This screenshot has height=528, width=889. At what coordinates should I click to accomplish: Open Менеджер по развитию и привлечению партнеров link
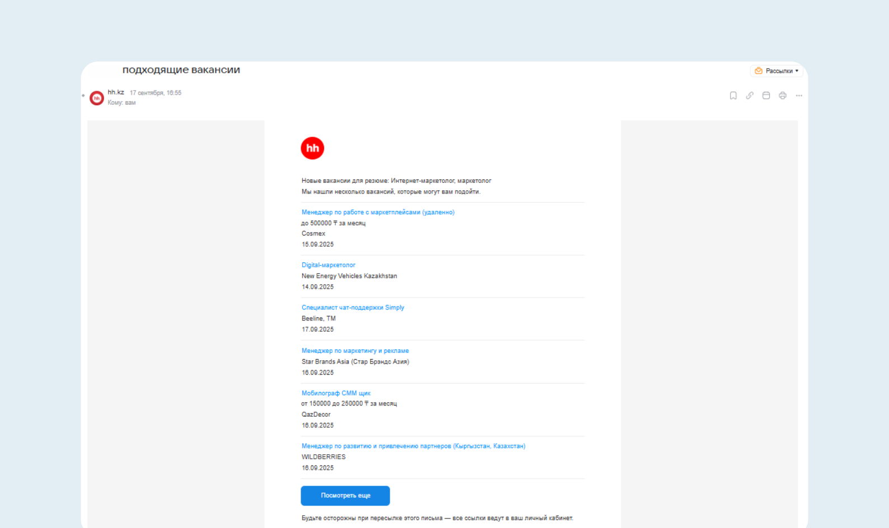tap(413, 446)
